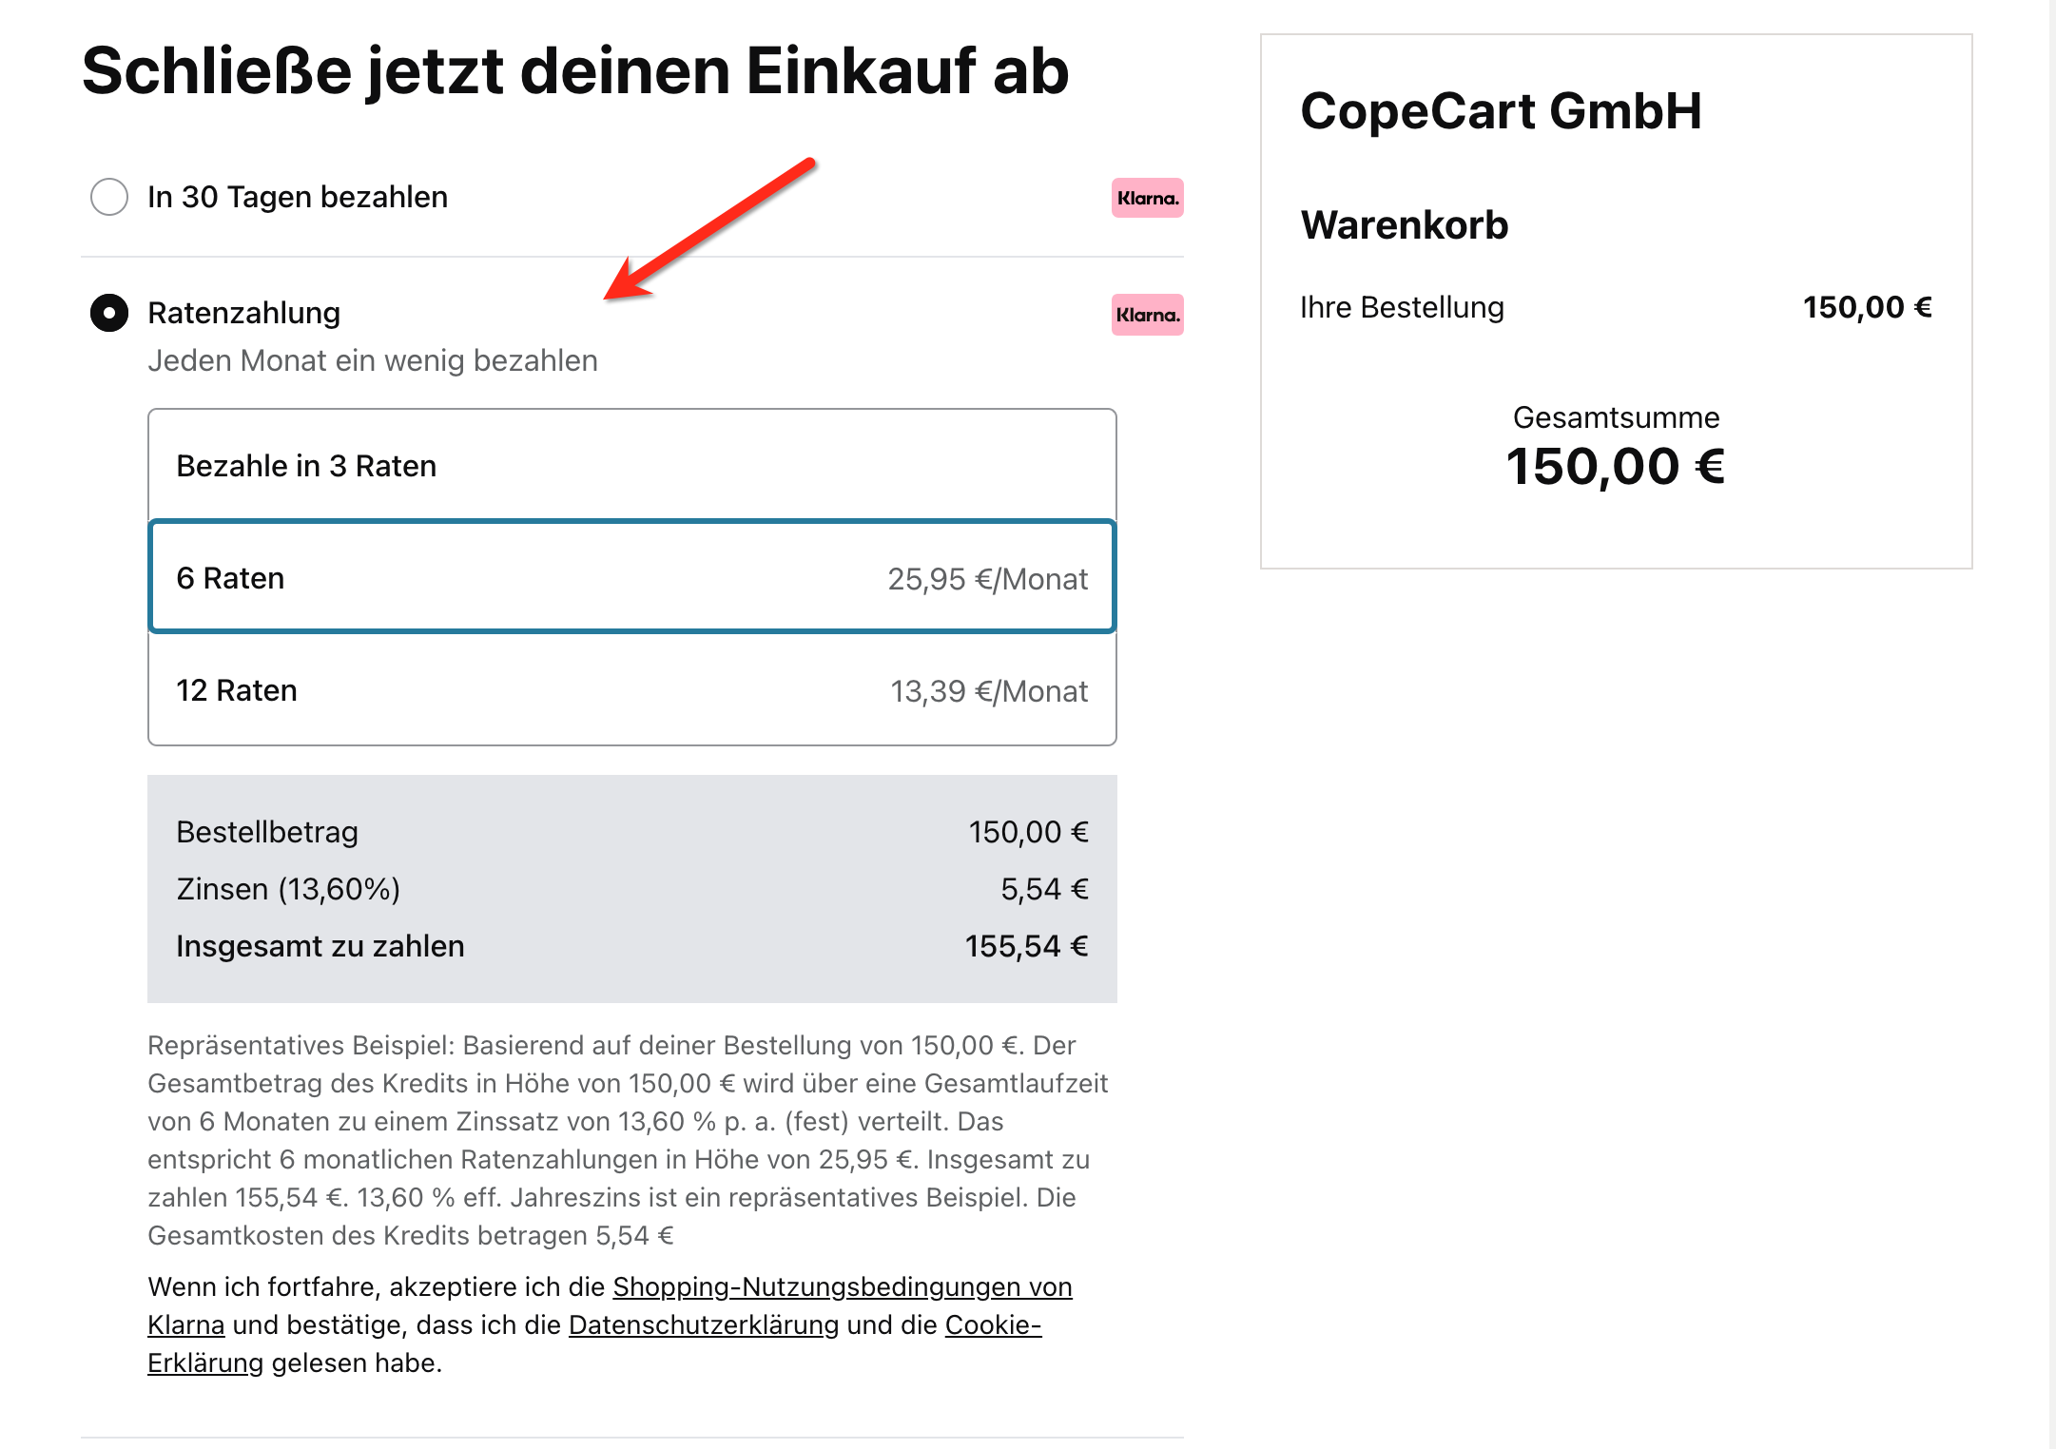The image size is (2056, 1449).
Task: Click Klarna logo beside "In 30 Tagen bezahlen"
Action: tap(1147, 198)
